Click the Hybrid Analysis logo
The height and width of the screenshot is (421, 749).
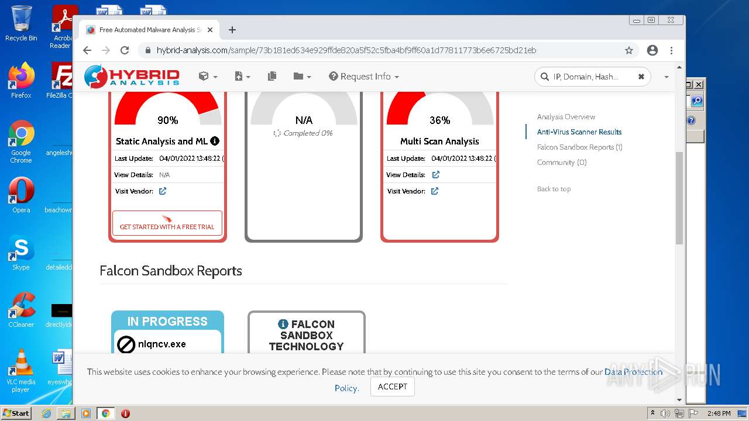(x=132, y=77)
